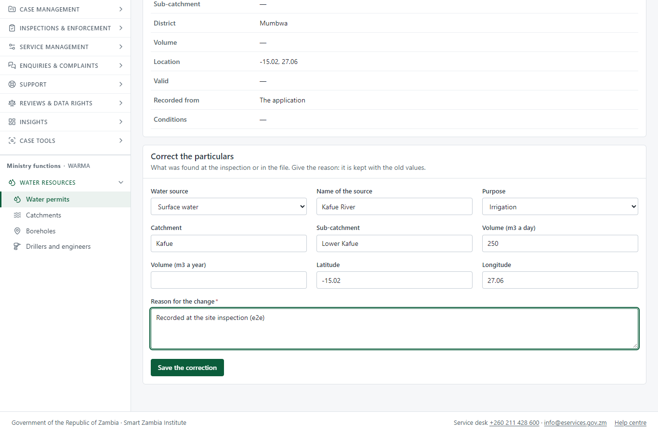The image size is (658, 433).
Task: Collapse the Water Resources section chevron
Action: click(x=120, y=182)
